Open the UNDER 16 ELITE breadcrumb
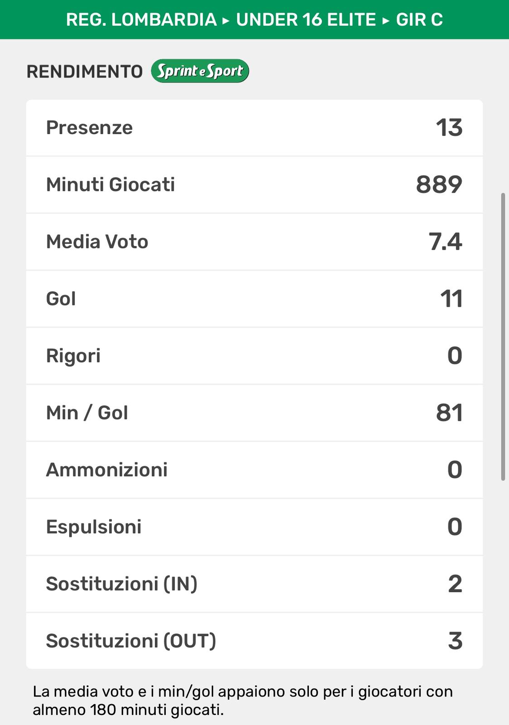 (x=306, y=20)
